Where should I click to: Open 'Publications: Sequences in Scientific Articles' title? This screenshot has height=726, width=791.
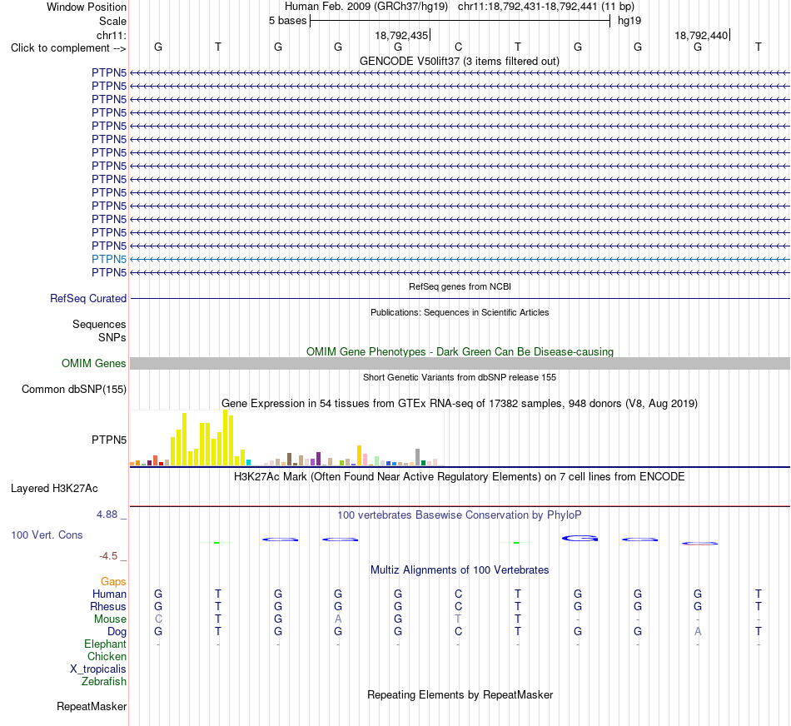pyautogui.click(x=460, y=312)
